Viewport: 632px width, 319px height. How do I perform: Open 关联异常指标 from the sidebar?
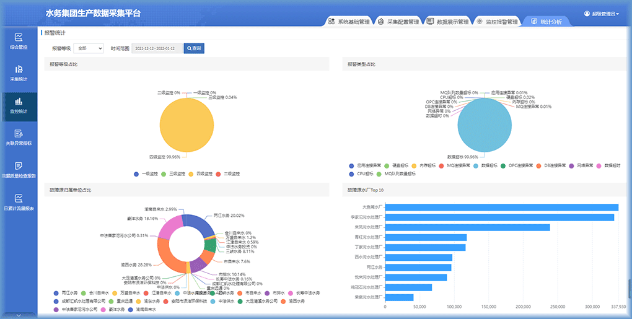[19, 134]
